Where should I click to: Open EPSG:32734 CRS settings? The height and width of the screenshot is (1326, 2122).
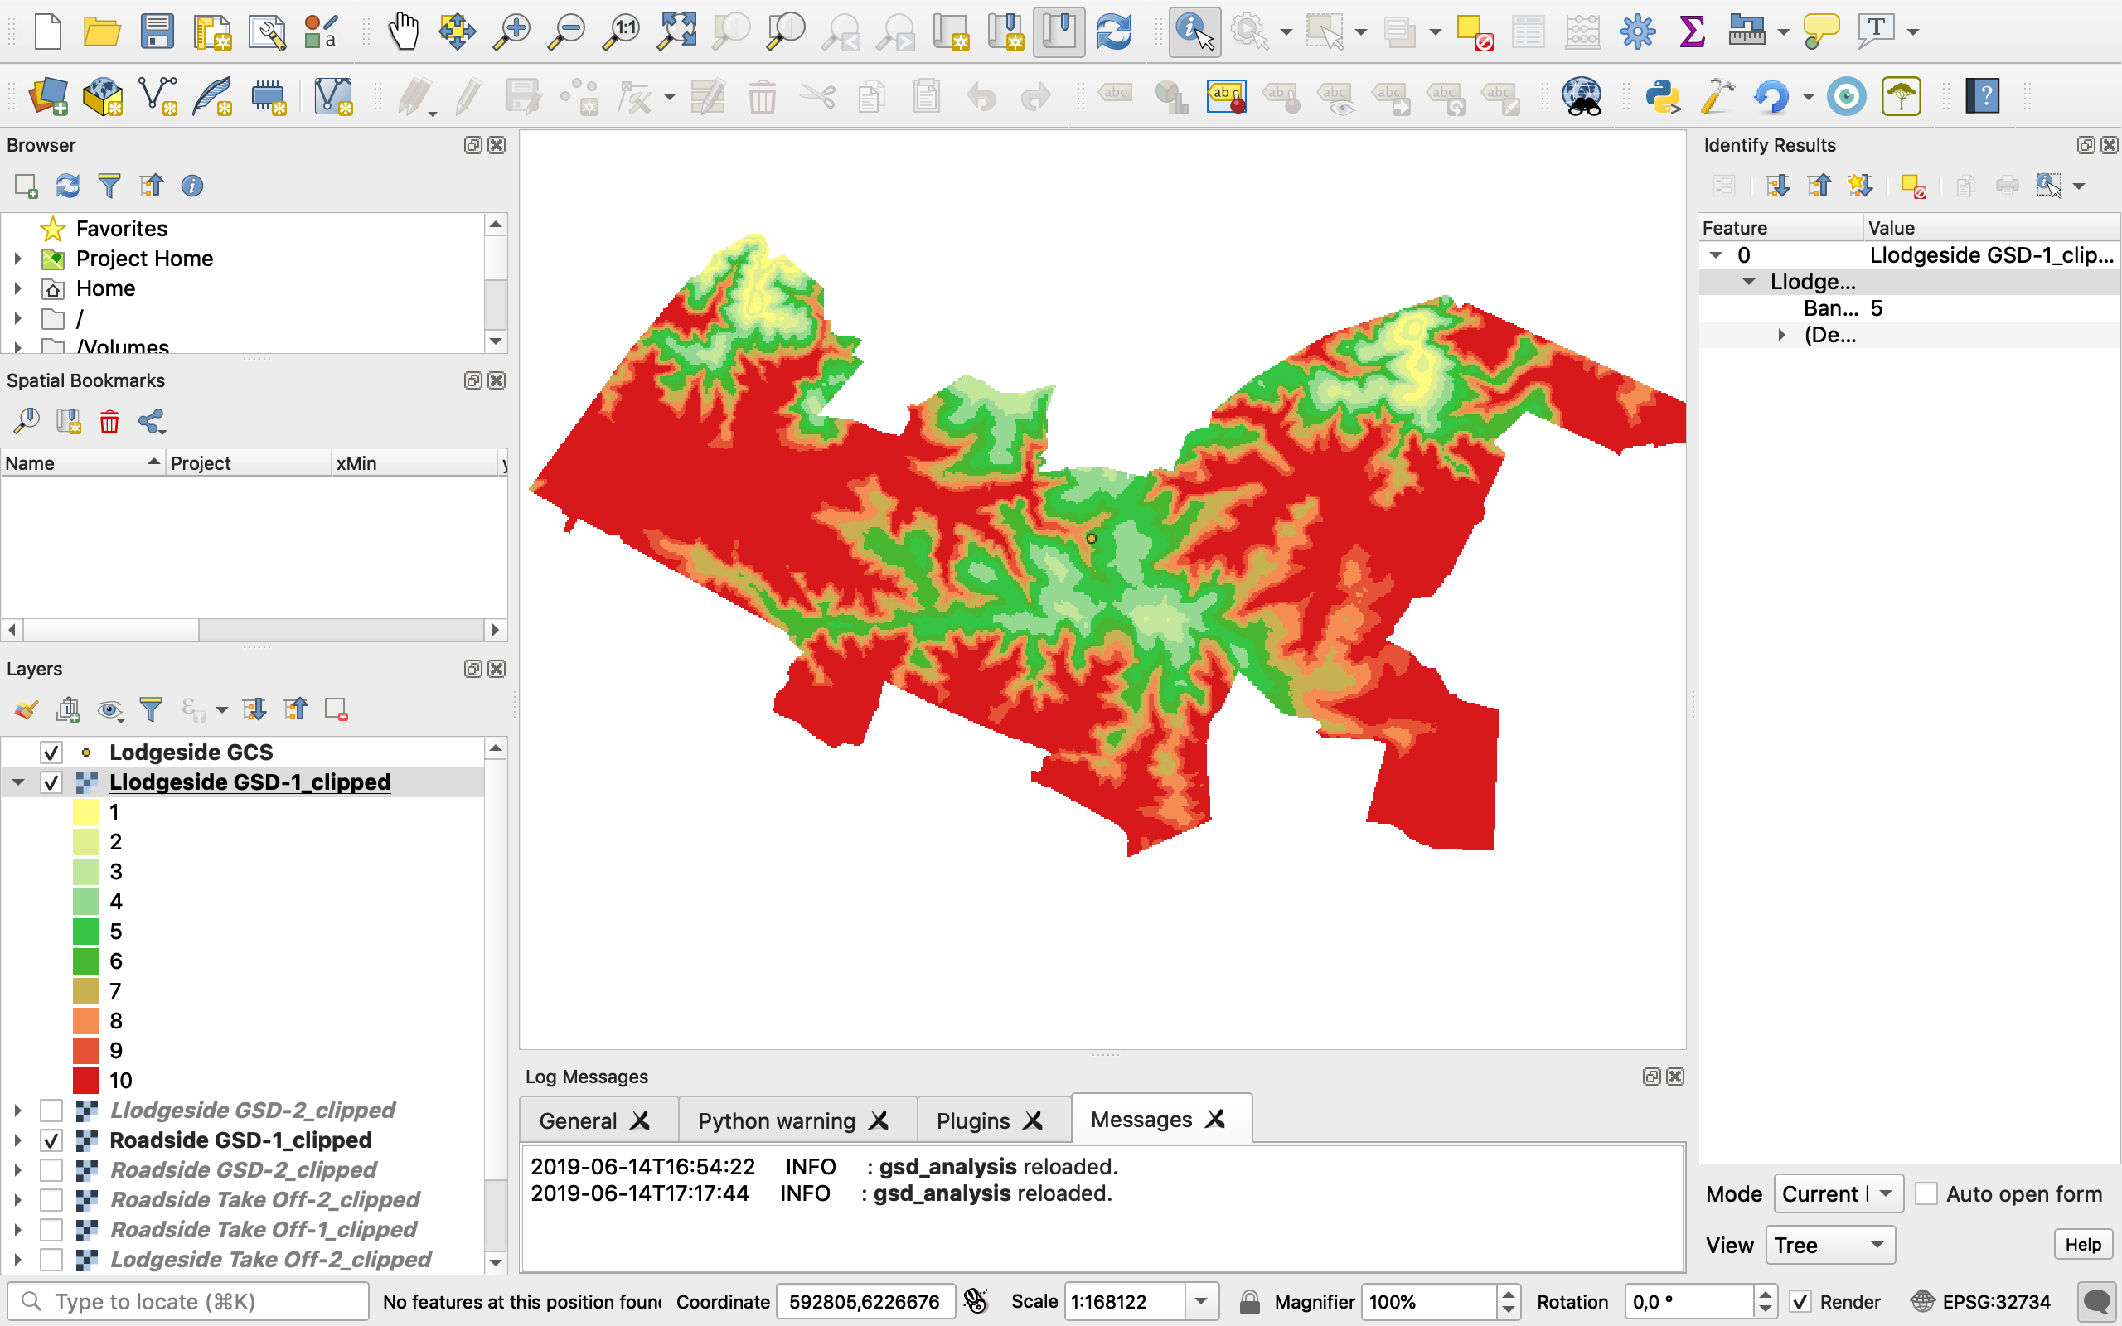(1982, 1301)
